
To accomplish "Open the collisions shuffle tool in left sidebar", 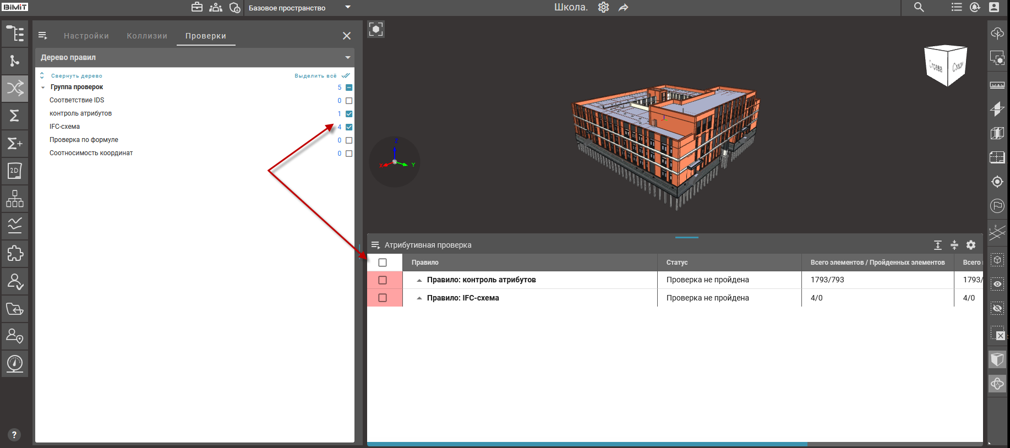I will pos(15,88).
